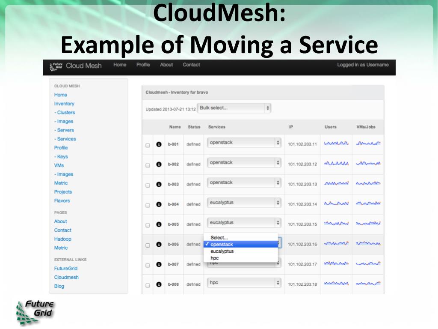Open the Hadoop page link

click(63, 239)
